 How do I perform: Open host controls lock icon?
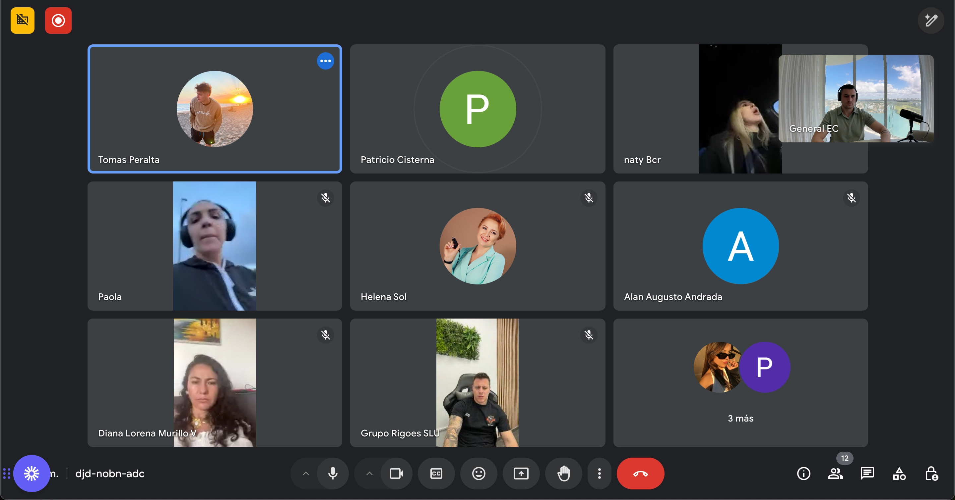(931, 474)
